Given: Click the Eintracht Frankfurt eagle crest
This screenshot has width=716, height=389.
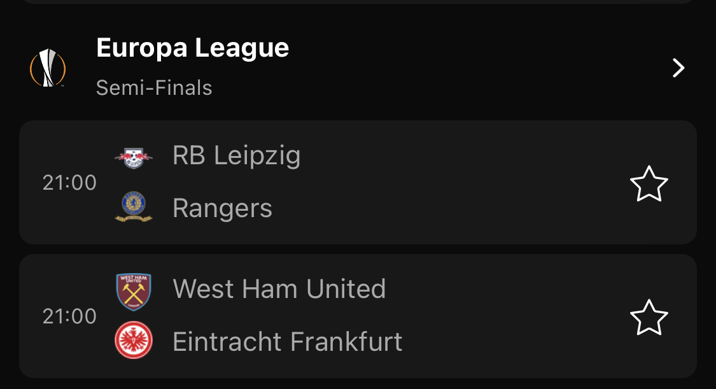Looking at the screenshot, I should (134, 340).
